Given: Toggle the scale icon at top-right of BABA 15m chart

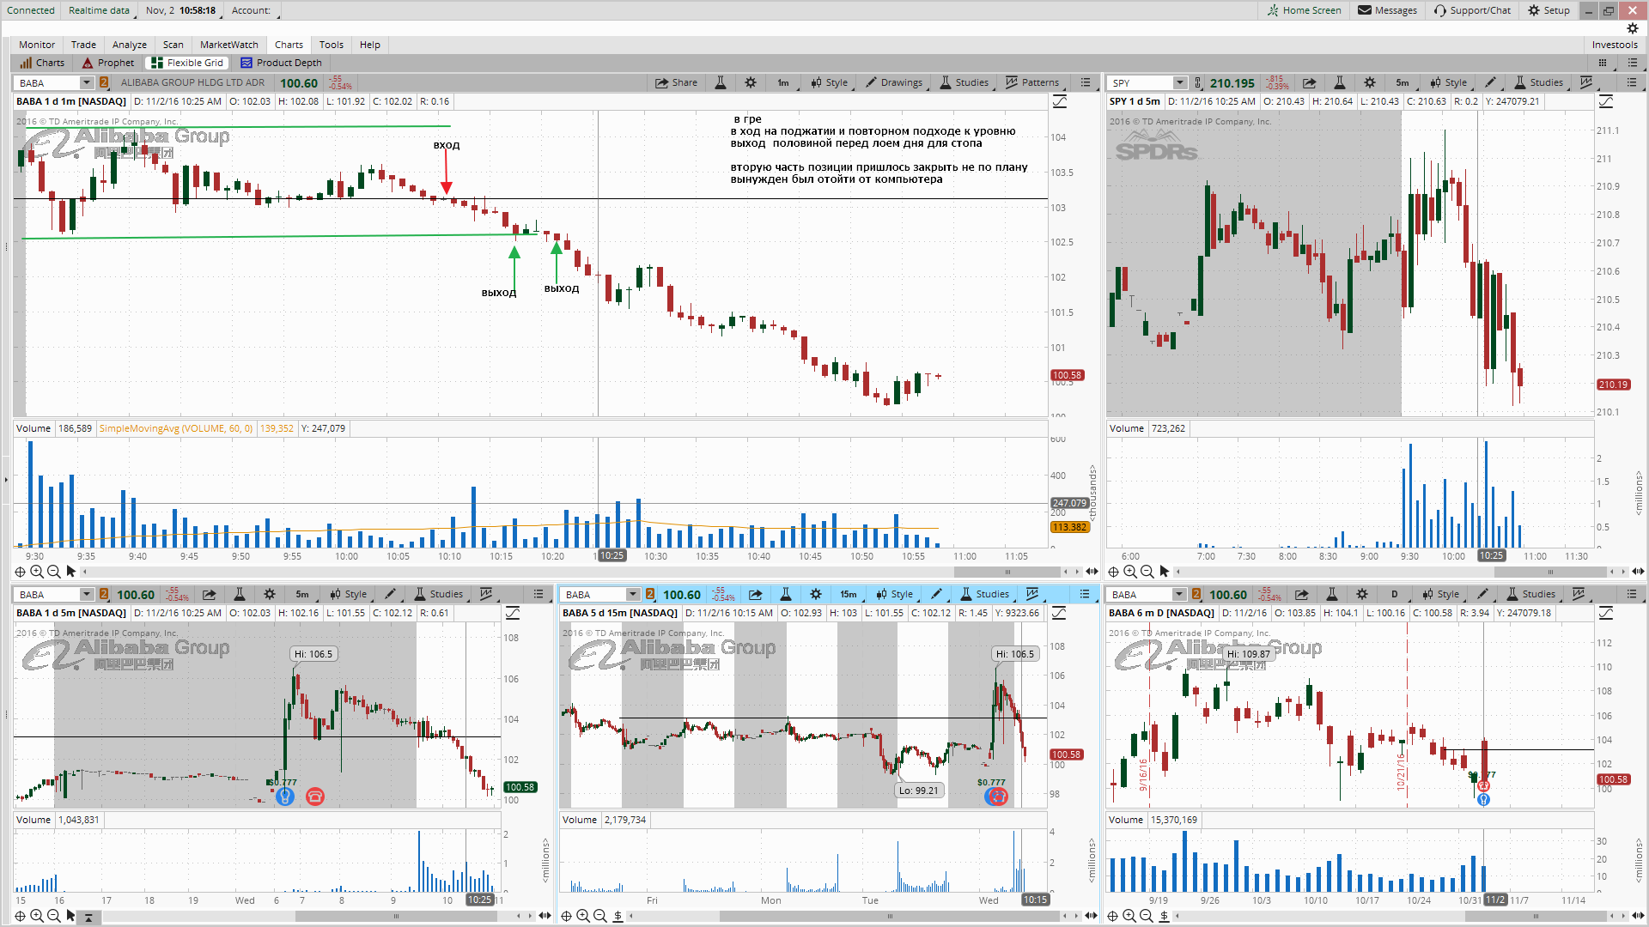Looking at the screenshot, I should (1060, 613).
